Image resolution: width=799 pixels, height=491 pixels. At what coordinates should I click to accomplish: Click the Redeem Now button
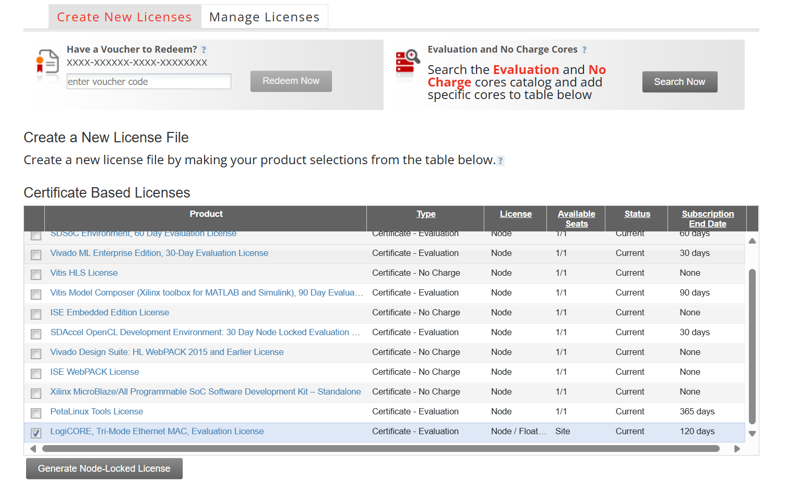point(291,81)
